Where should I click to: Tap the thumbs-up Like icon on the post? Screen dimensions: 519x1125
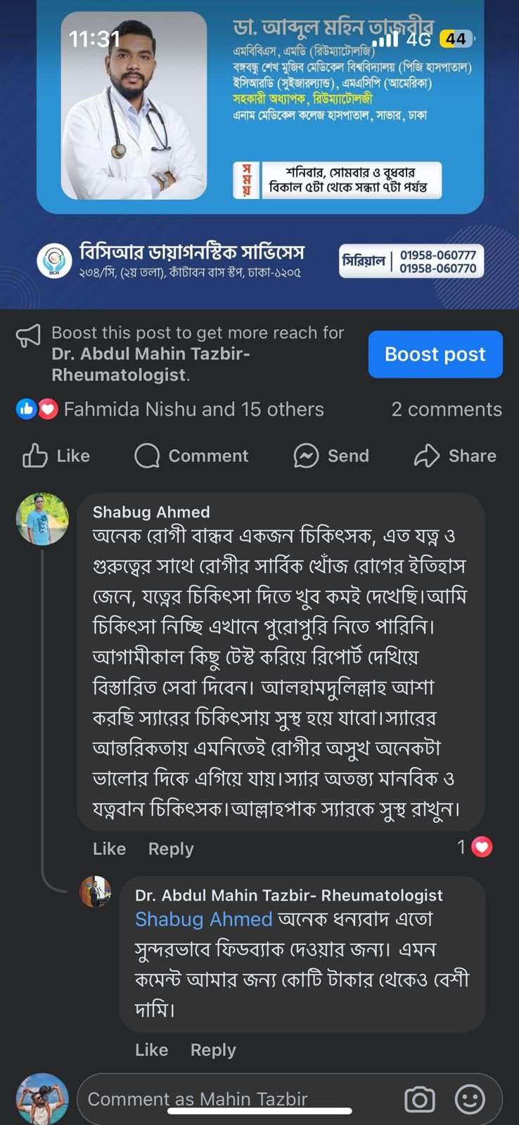point(35,456)
